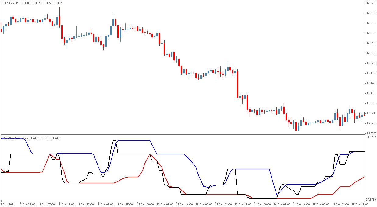377x207 pixels.
Task: Click the 1.32690 price label
Action: pos(372,53)
